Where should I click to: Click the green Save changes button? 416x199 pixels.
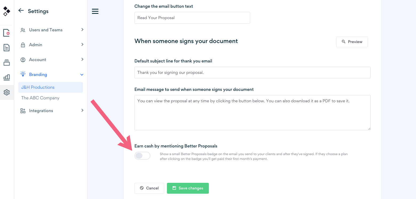pyautogui.click(x=188, y=188)
